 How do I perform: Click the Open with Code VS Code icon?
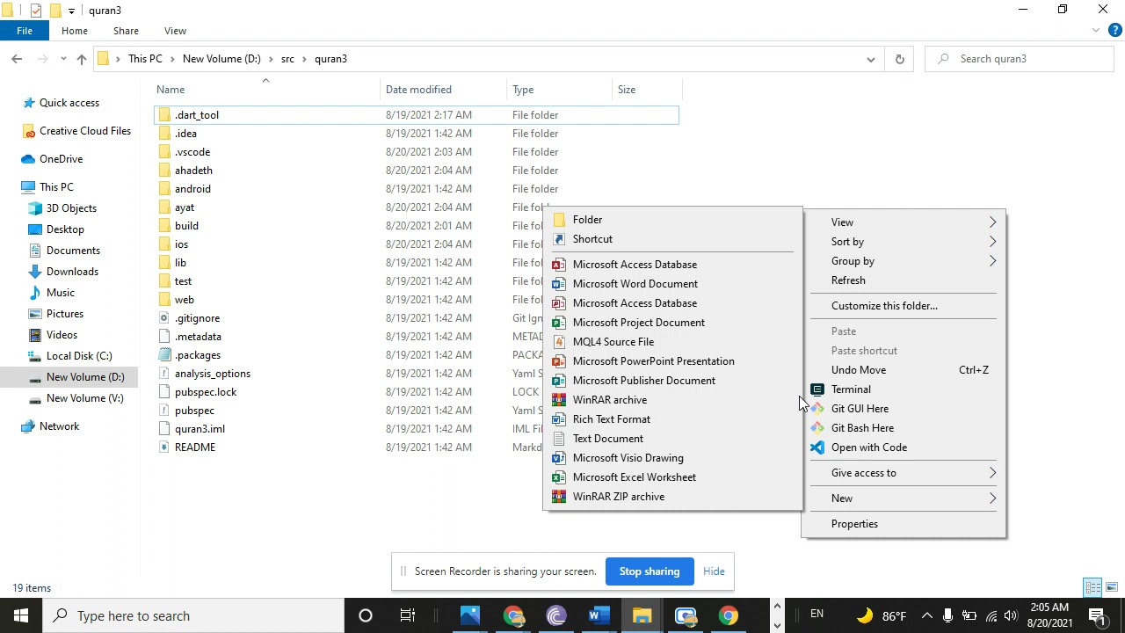817,447
